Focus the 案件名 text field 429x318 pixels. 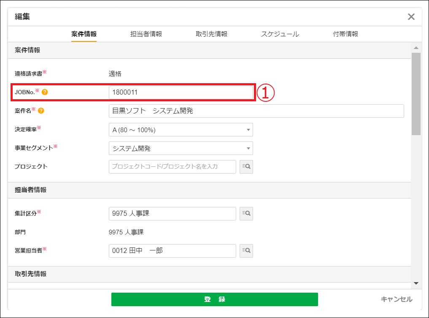tap(256, 111)
